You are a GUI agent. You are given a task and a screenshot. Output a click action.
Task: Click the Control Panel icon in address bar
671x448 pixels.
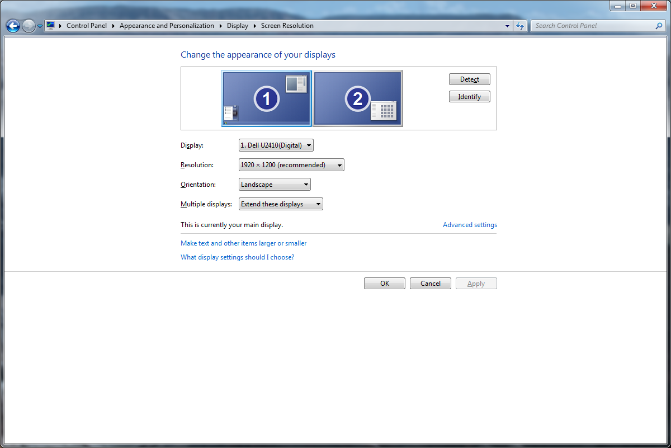[50, 26]
